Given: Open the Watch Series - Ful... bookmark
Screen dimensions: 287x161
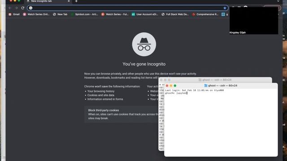Looking at the screenshot, I should [x=115, y=14].
